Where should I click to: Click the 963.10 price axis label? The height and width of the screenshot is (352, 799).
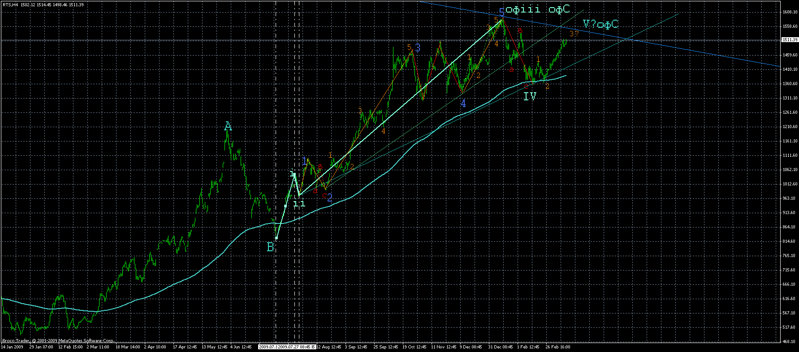click(790, 198)
